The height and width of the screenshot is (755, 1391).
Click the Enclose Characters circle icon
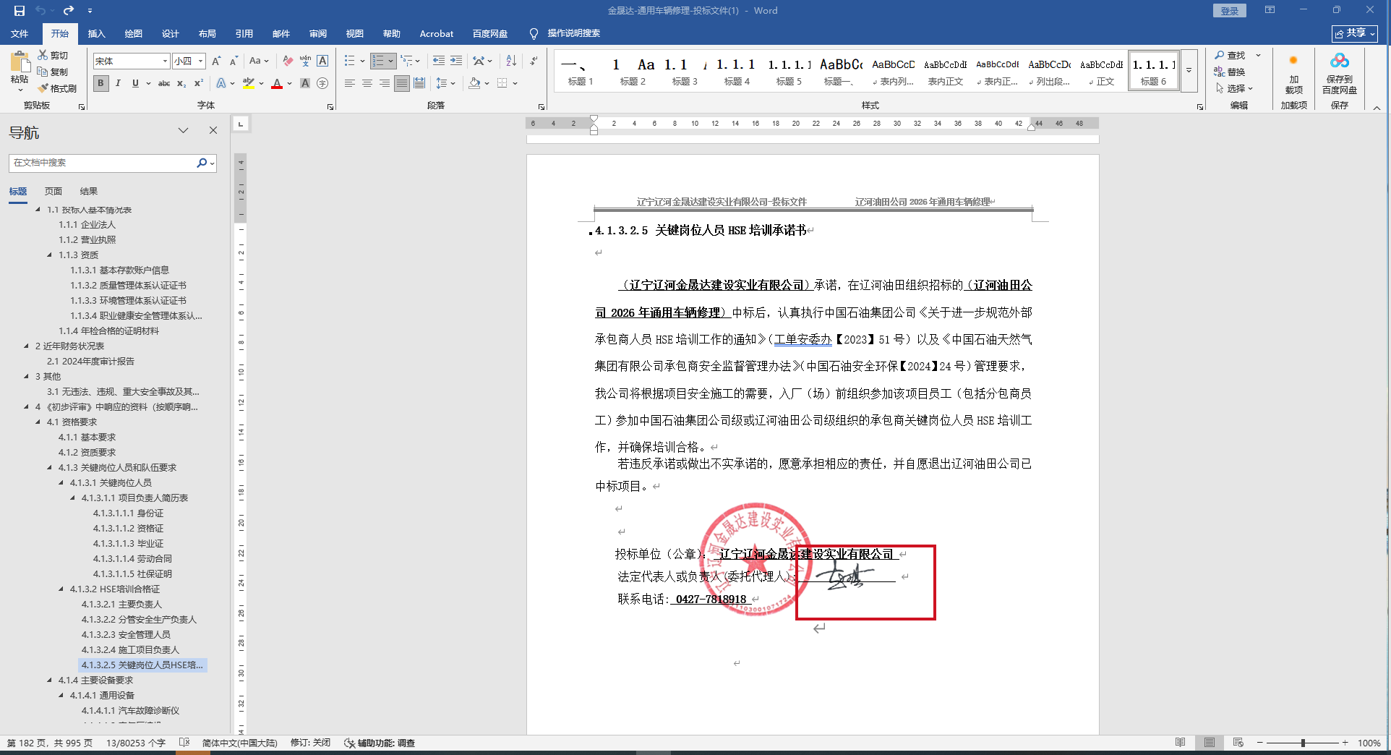pos(322,83)
